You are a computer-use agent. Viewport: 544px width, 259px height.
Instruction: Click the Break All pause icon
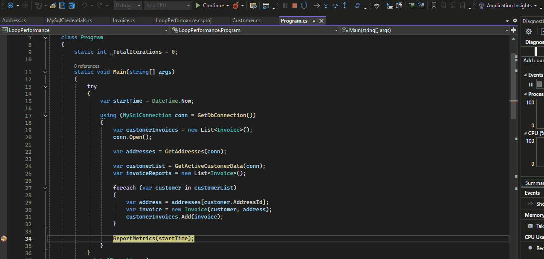(285, 6)
